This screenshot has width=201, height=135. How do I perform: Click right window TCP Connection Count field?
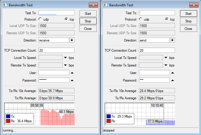click(157, 50)
